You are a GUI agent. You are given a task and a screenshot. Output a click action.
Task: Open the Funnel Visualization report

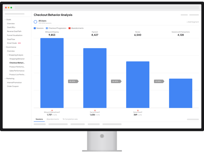15,35
